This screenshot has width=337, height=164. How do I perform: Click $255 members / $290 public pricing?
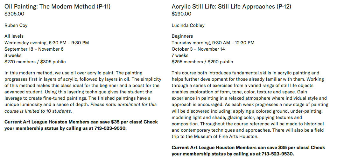202,62
